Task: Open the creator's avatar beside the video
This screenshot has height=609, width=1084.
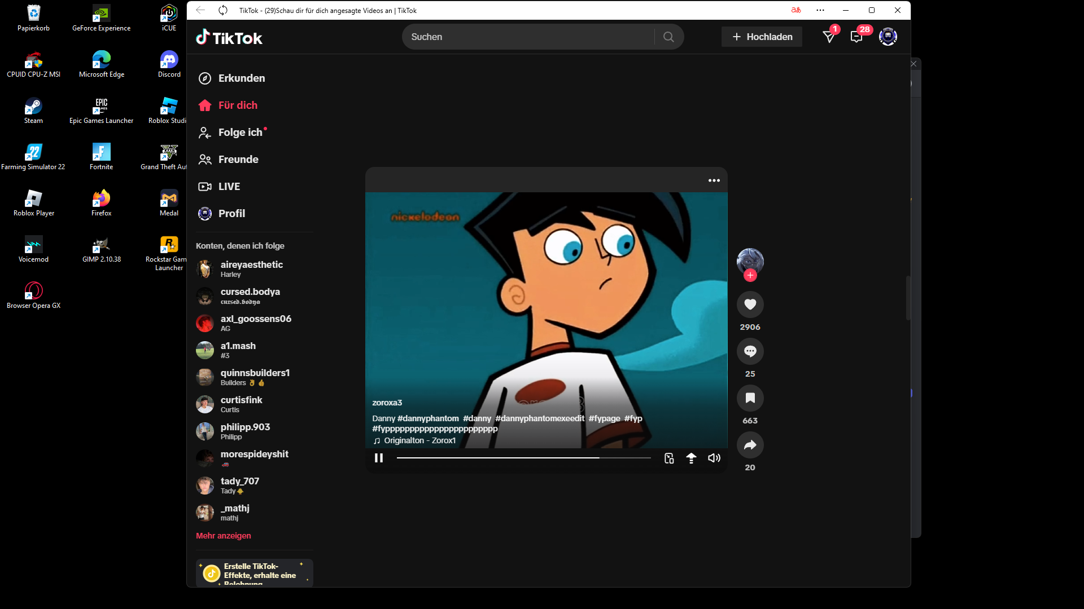Action: coord(750,262)
